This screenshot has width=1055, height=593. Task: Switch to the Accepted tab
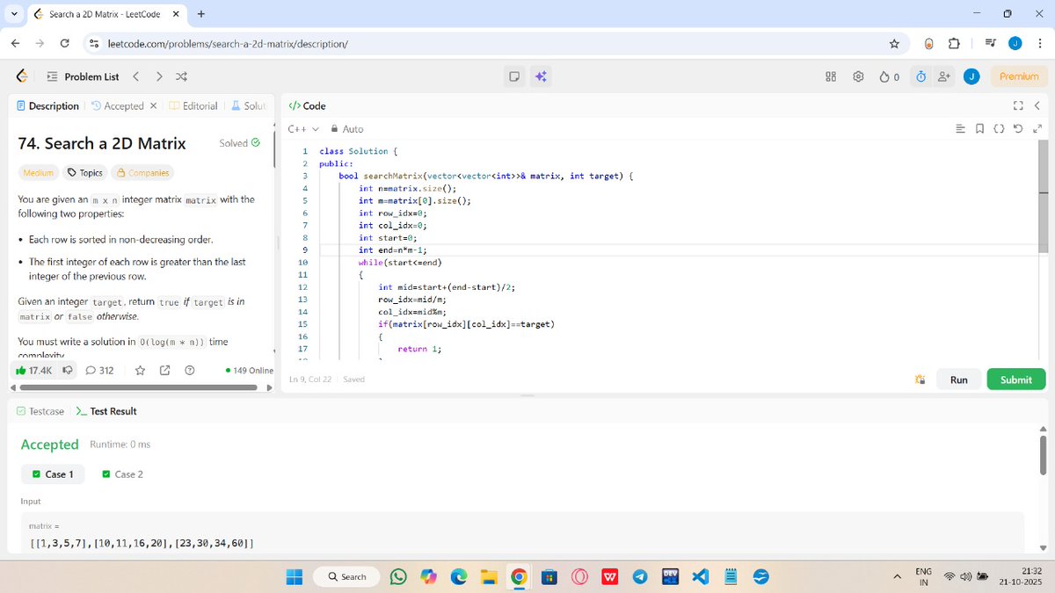pyautogui.click(x=117, y=105)
